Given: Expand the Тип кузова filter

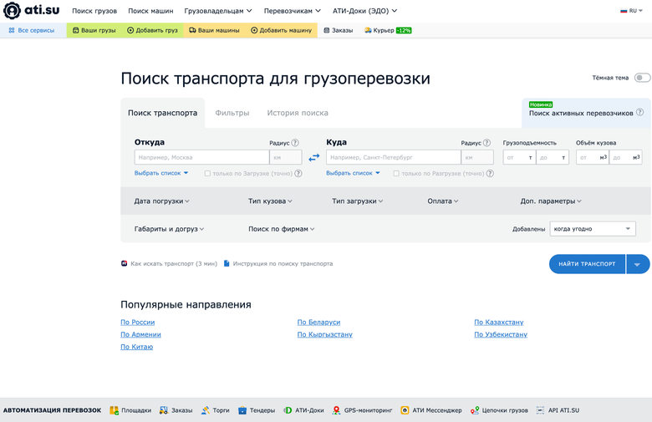Looking at the screenshot, I should click(270, 201).
